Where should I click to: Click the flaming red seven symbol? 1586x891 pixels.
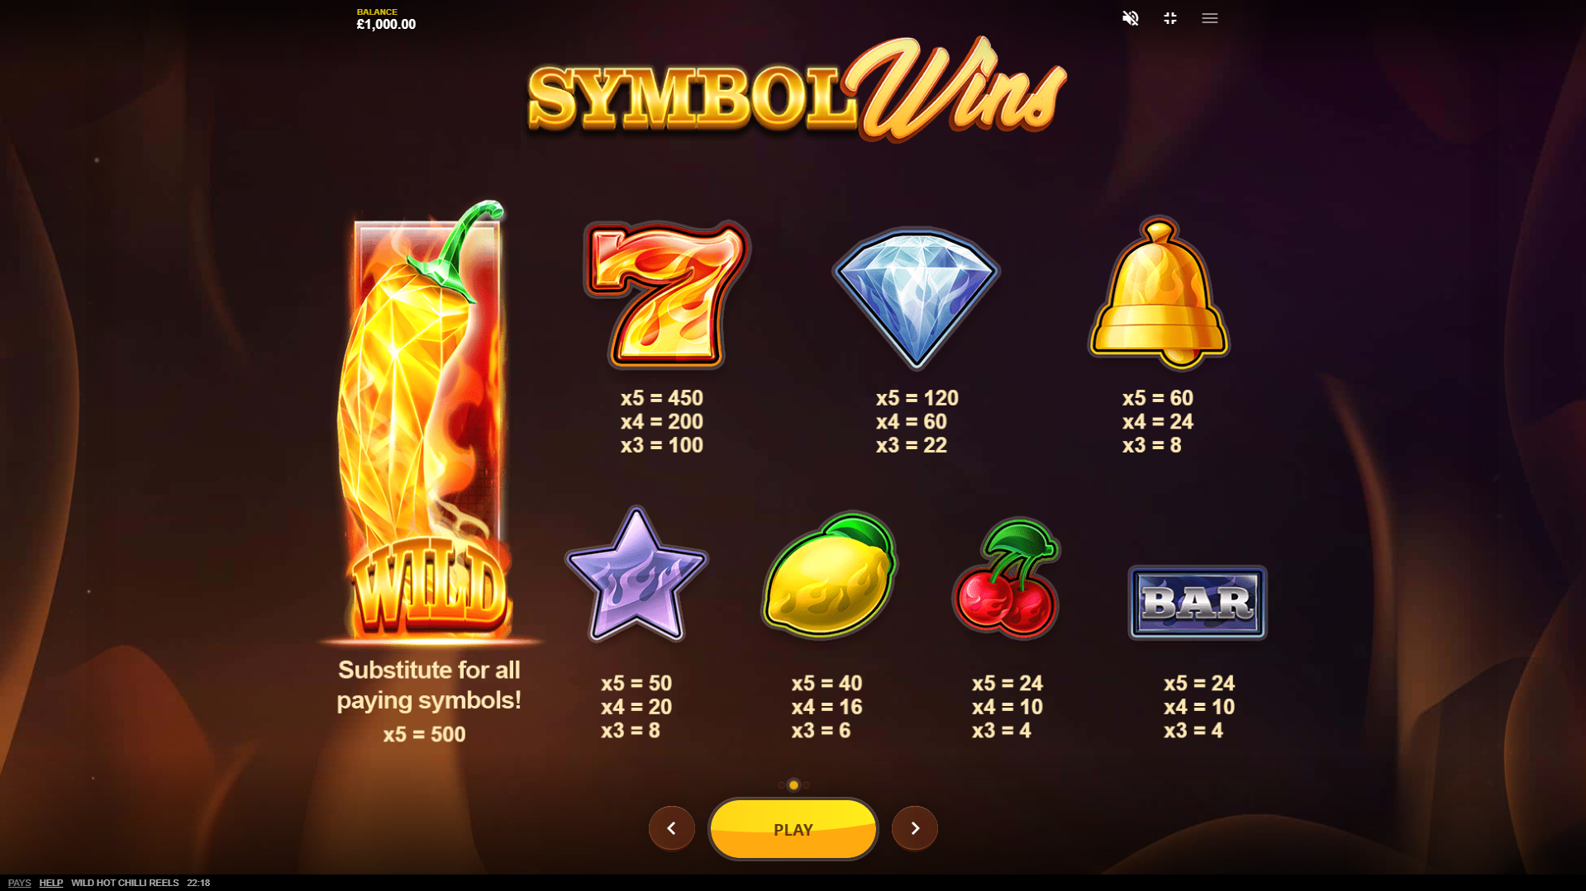click(666, 294)
